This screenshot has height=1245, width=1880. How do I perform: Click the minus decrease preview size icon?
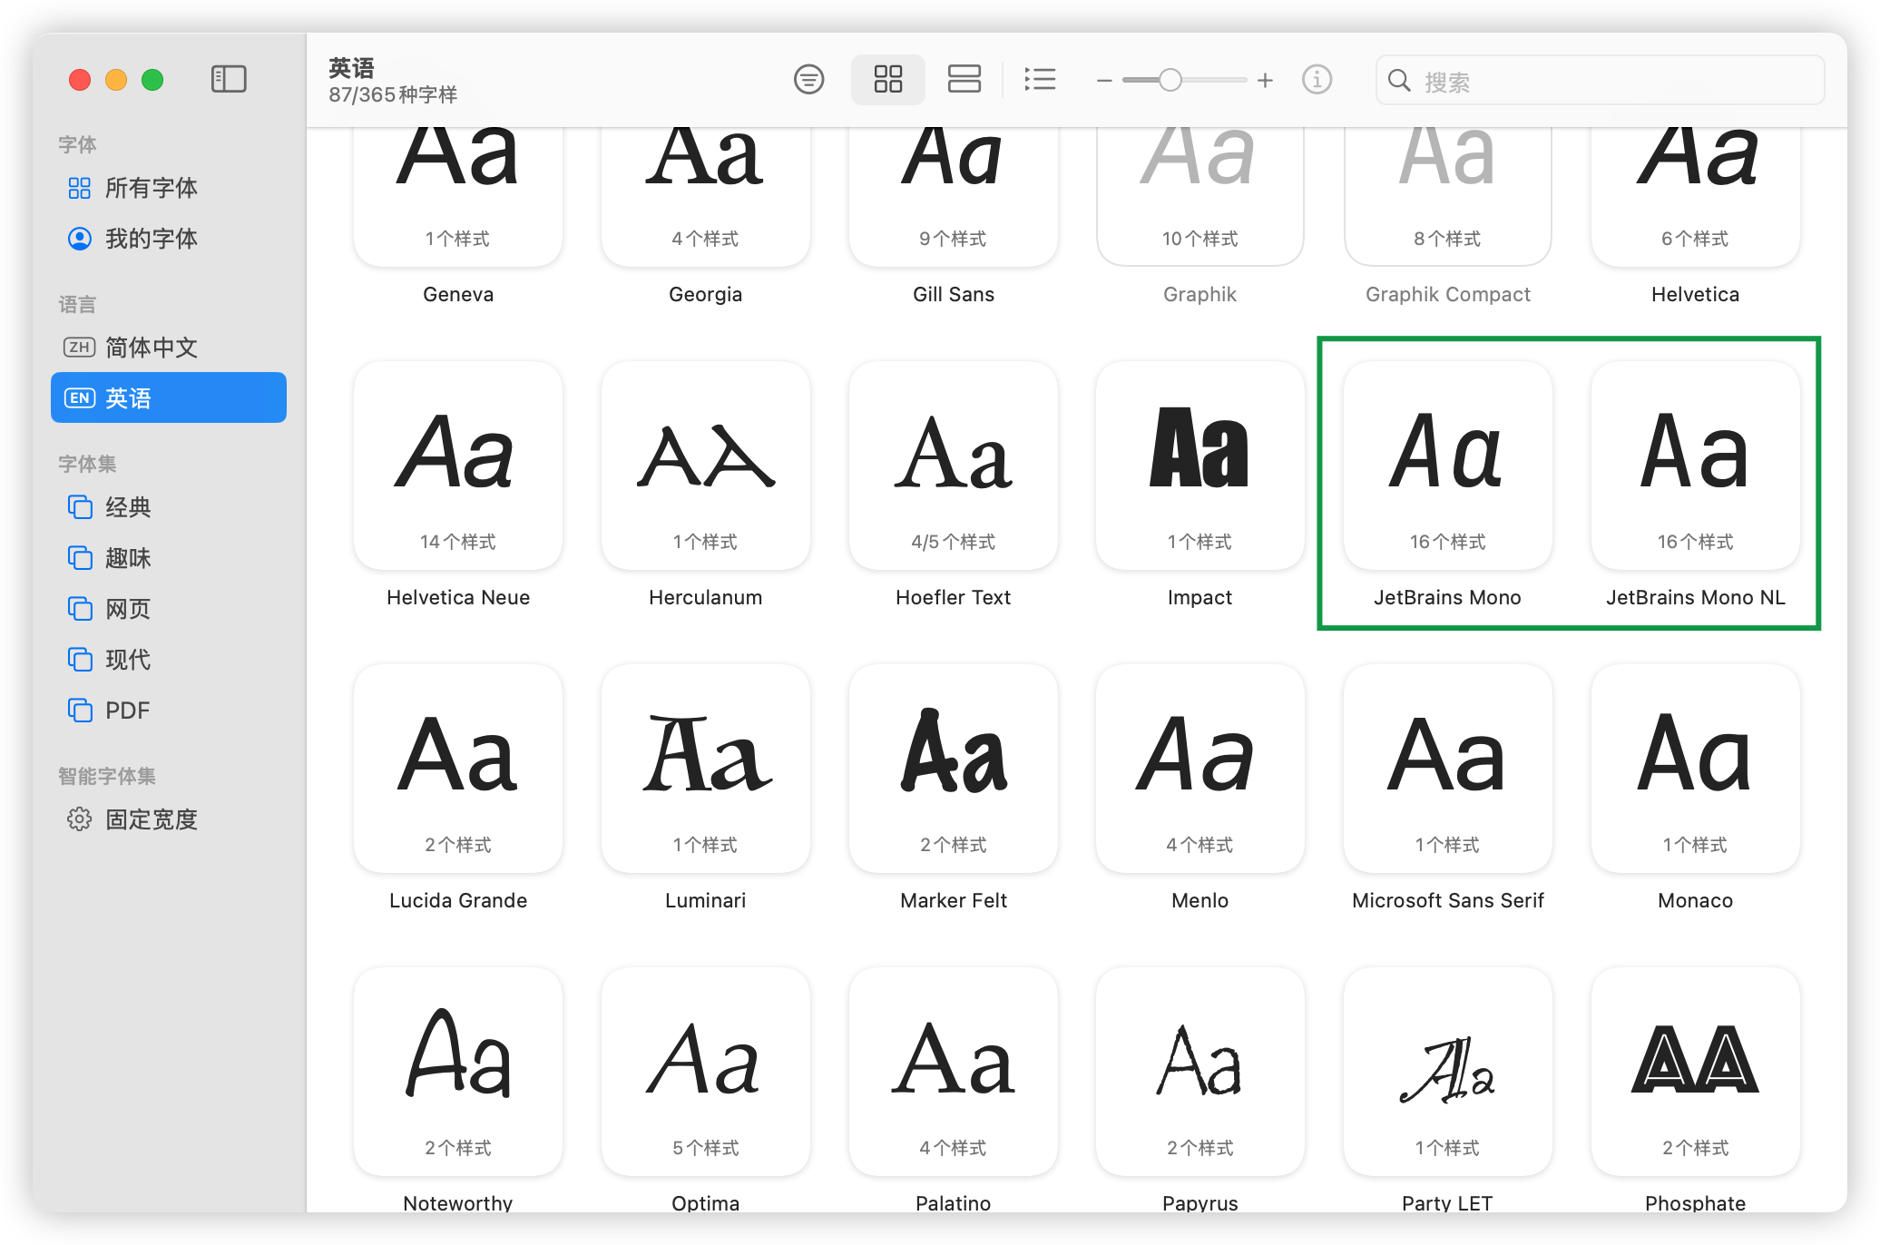click(x=1103, y=81)
